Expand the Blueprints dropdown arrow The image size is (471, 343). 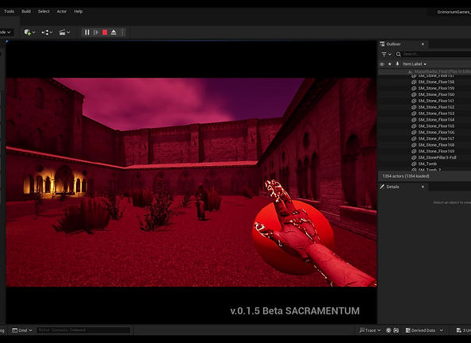pos(51,33)
